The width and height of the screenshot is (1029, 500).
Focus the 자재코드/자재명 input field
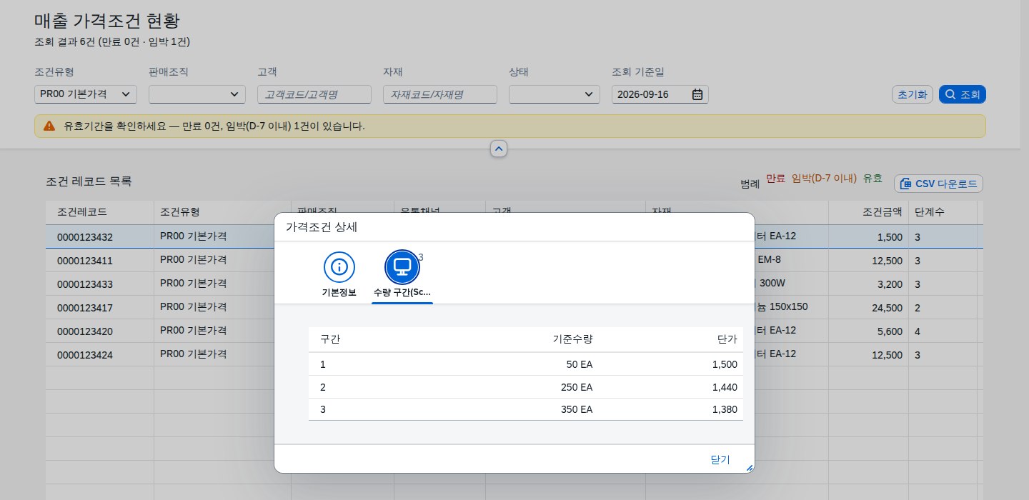coord(440,94)
